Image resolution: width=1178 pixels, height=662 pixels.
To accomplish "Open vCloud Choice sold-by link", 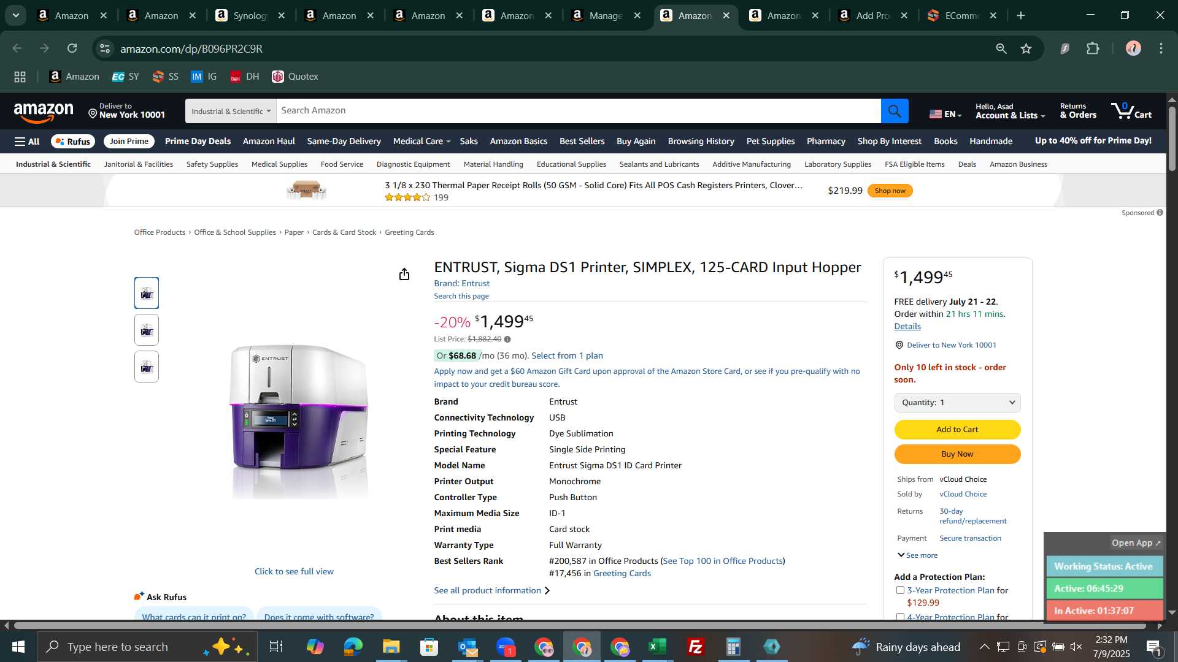I will [x=963, y=494].
